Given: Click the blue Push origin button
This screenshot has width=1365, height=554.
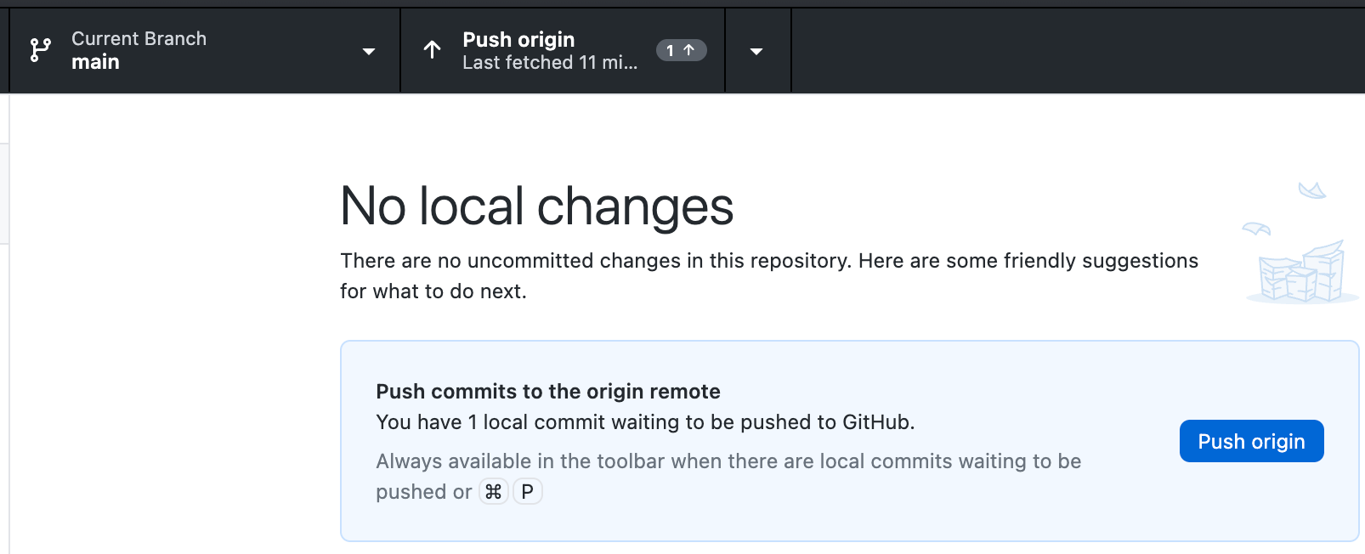Looking at the screenshot, I should [x=1251, y=441].
